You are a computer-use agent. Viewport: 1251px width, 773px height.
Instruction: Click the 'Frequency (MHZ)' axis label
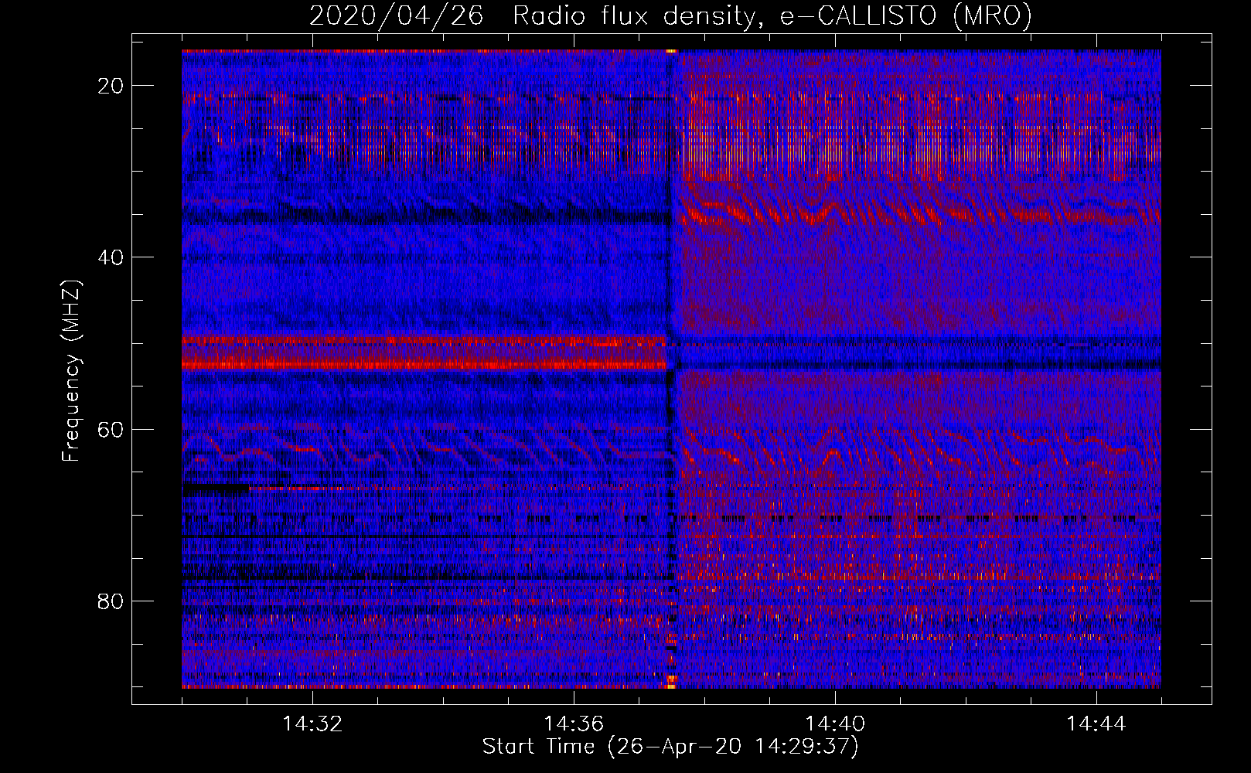tap(71, 371)
